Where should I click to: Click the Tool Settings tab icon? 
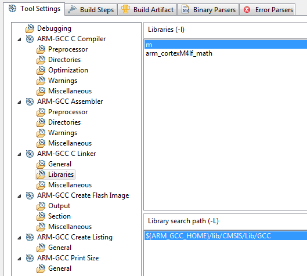pyautogui.click(x=12, y=9)
